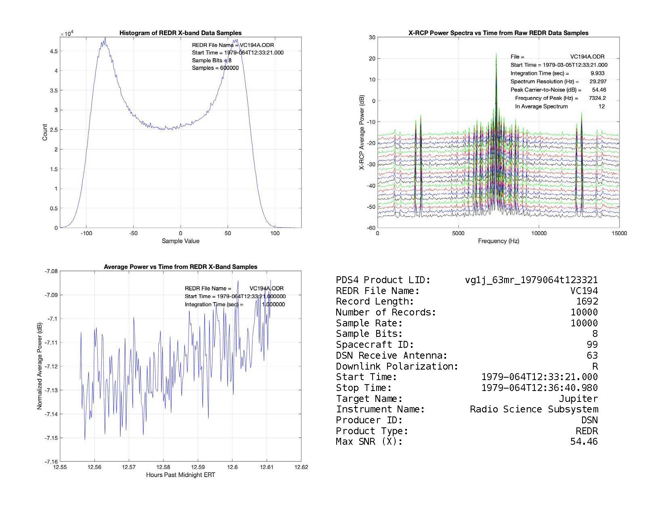
Task: Select the Stop Time value in metadata table
Action: pyautogui.click(x=539, y=388)
